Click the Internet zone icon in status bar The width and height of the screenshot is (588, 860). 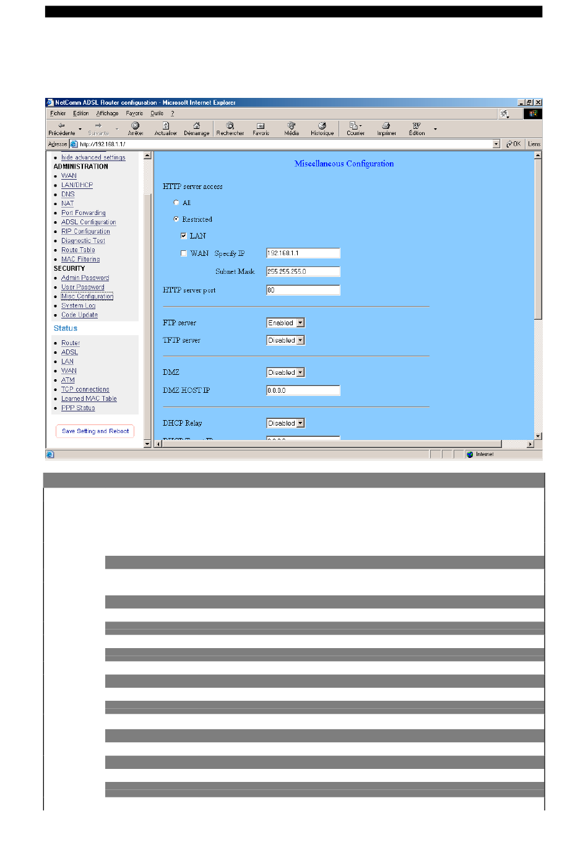470,454
